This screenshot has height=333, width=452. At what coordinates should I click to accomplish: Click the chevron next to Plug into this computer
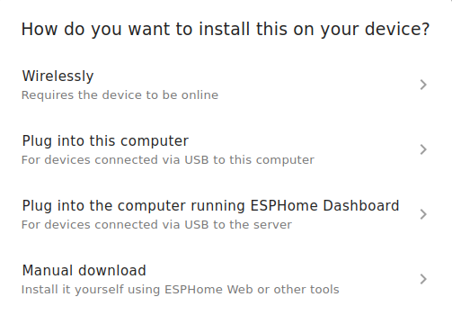point(423,149)
